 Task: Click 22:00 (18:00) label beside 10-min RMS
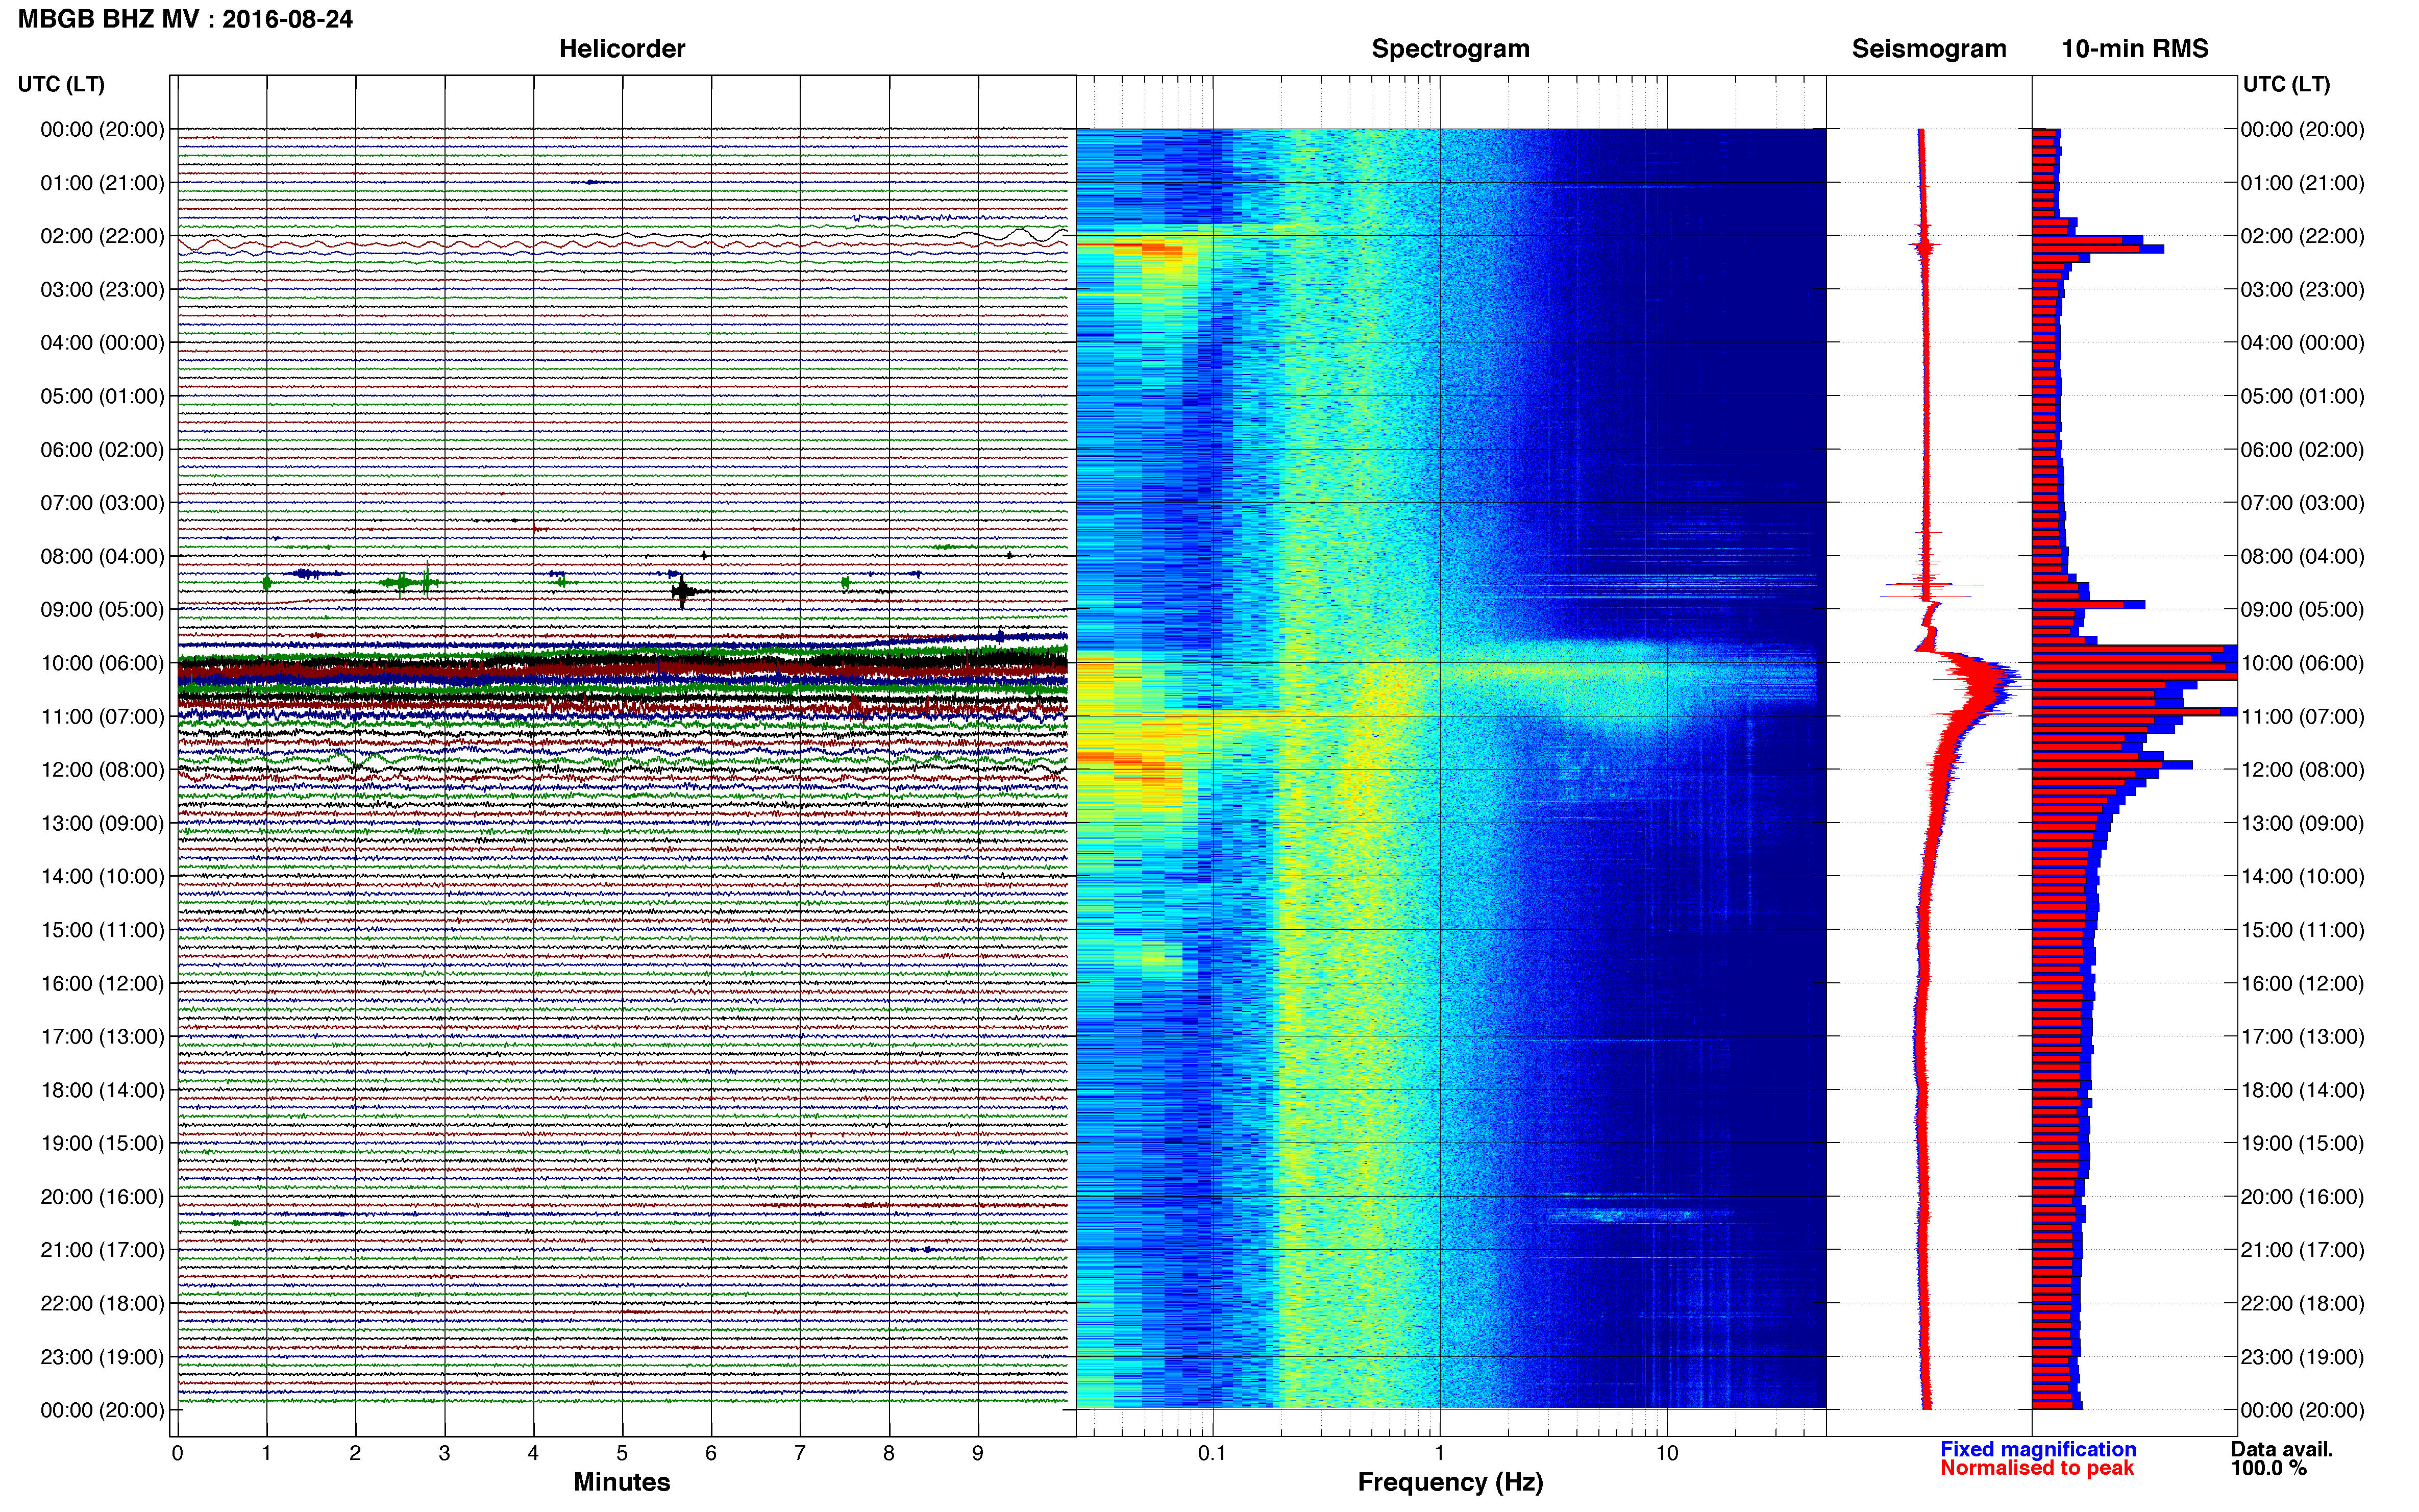coord(2302,1304)
